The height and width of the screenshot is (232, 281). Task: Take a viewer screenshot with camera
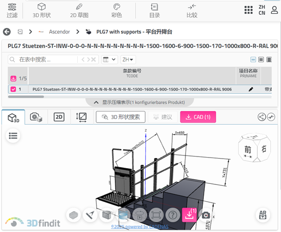click(206, 215)
